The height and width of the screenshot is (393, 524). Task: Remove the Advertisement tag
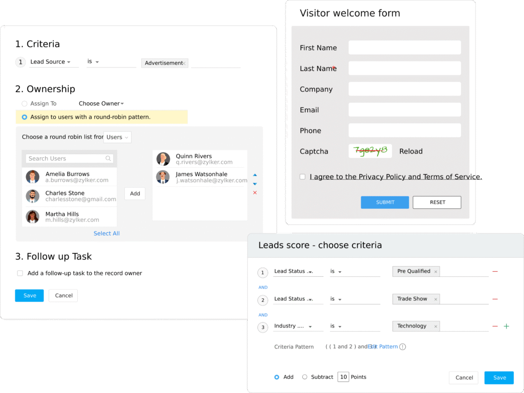coord(184,63)
